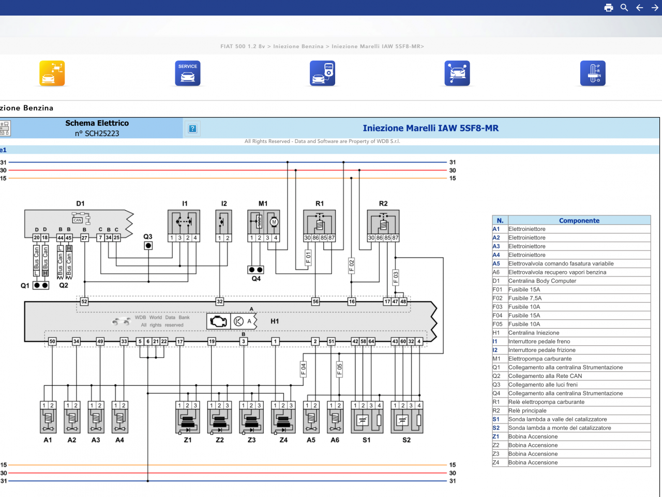Click the printer icon in top bar
The image size is (662, 497).
tap(609, 8)
